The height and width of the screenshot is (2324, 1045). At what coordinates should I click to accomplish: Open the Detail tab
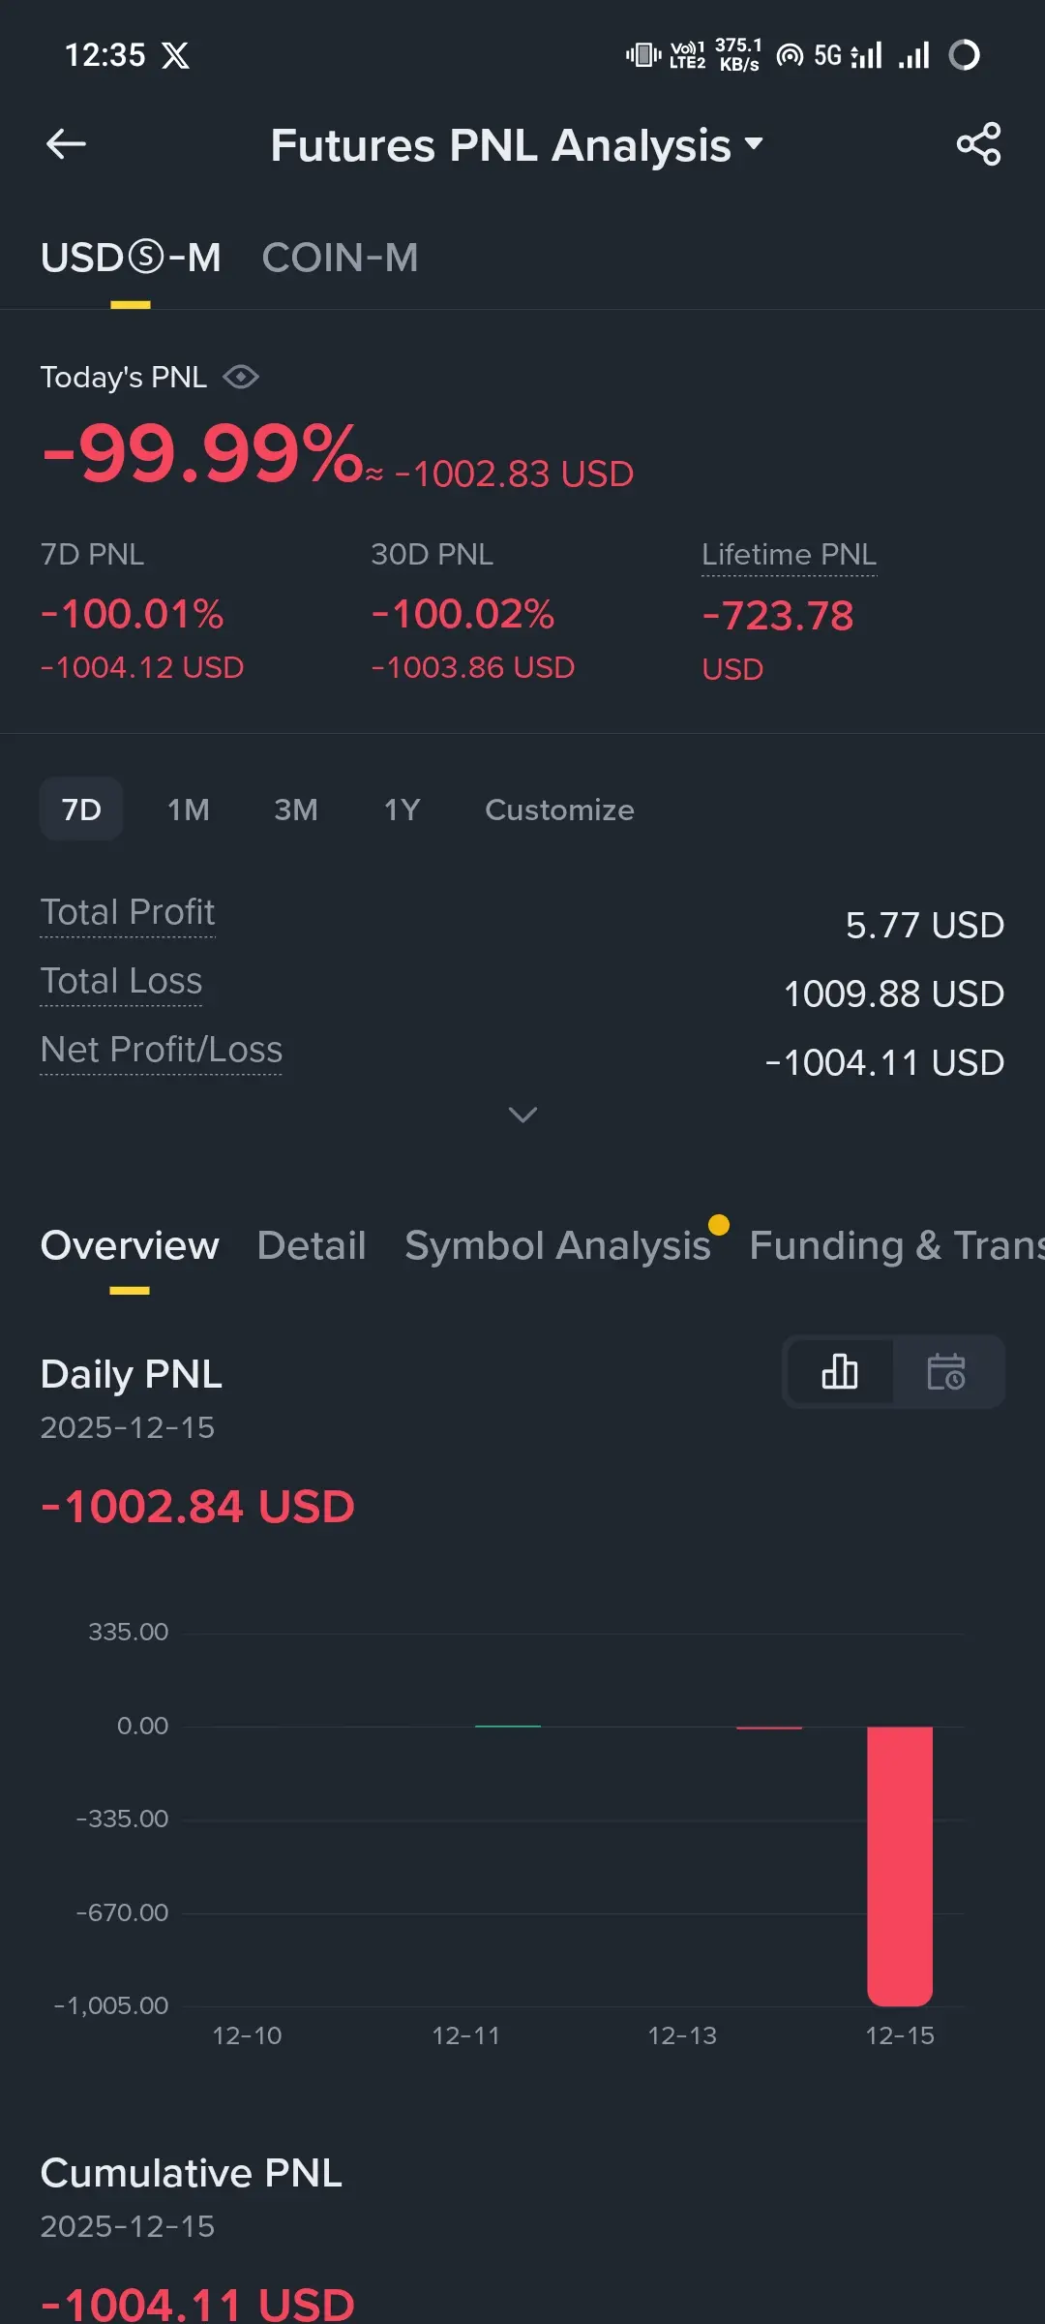312,1245
